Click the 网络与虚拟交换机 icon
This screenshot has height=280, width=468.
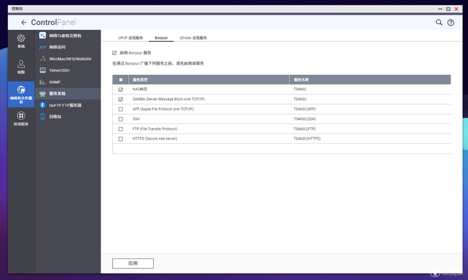coord(43,36)
